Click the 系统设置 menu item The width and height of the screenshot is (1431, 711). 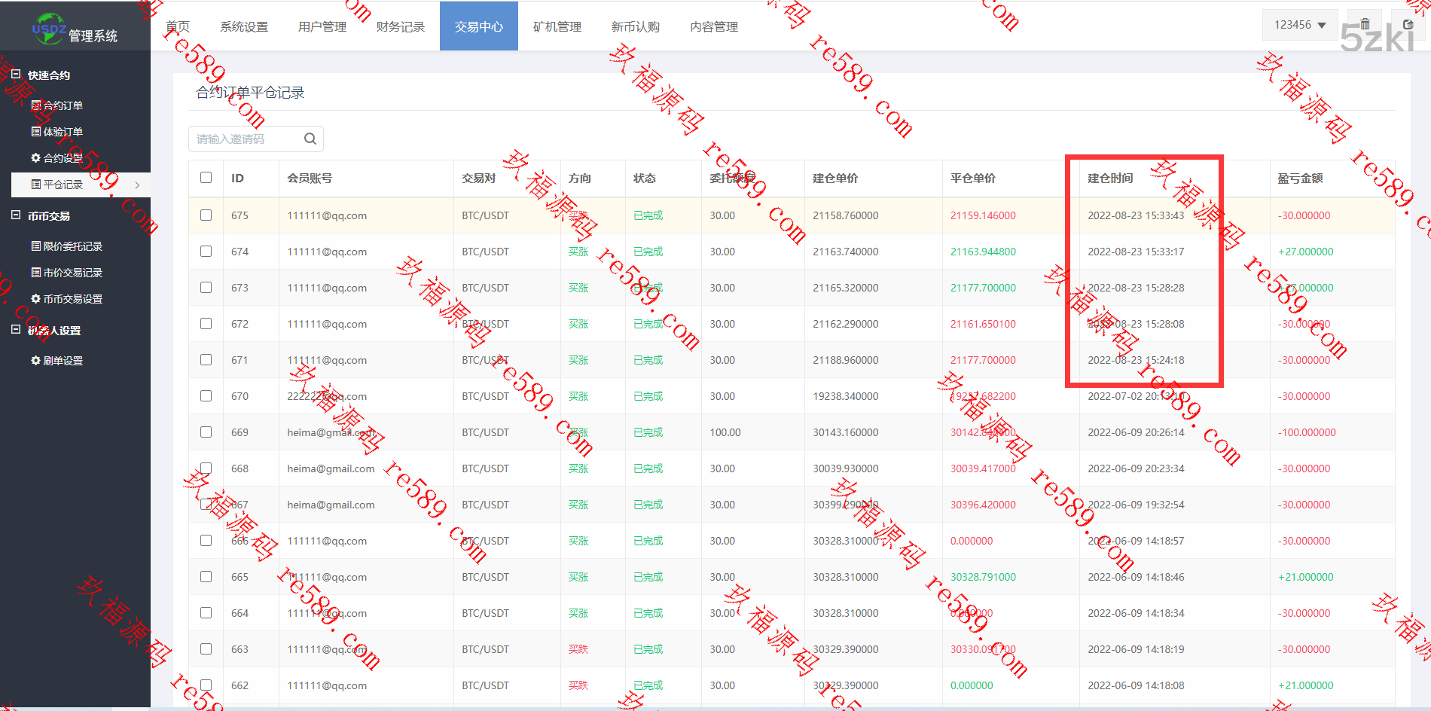(x=243, y=26)
